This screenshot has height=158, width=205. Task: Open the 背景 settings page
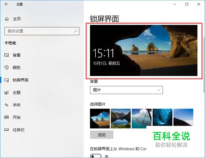pos(17,55)
